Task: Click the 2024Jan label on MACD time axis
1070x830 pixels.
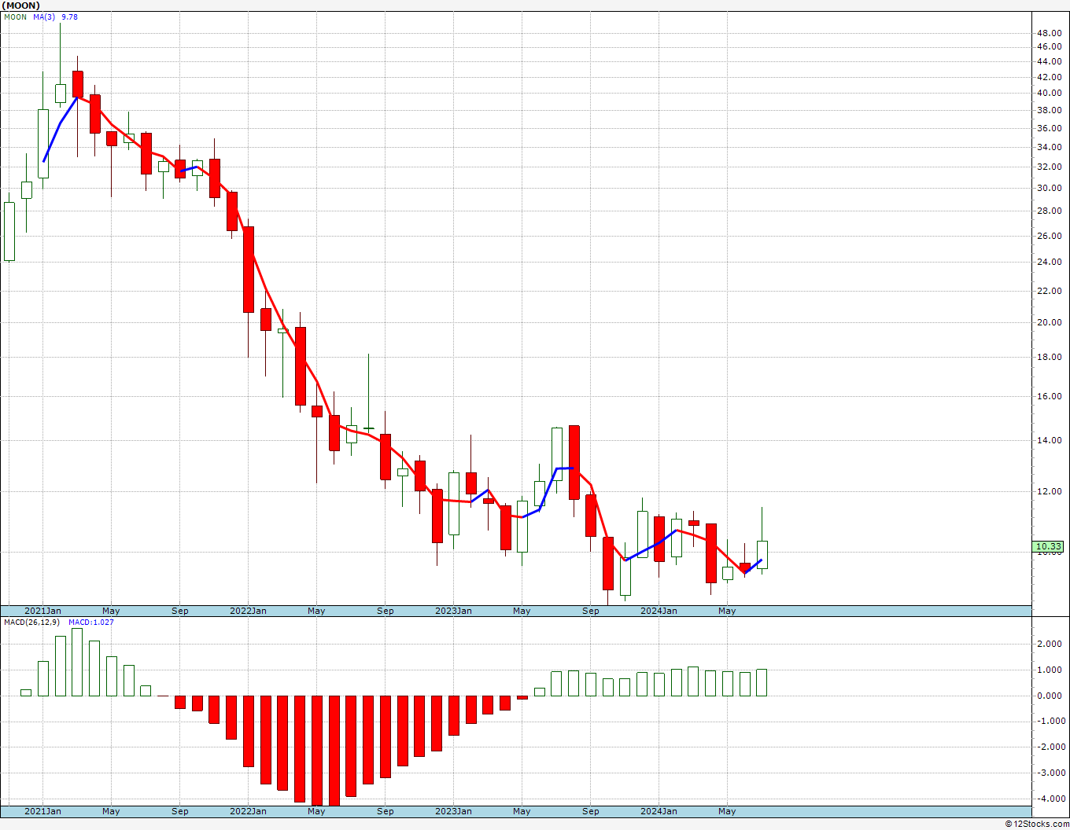Action: (659, 811)
